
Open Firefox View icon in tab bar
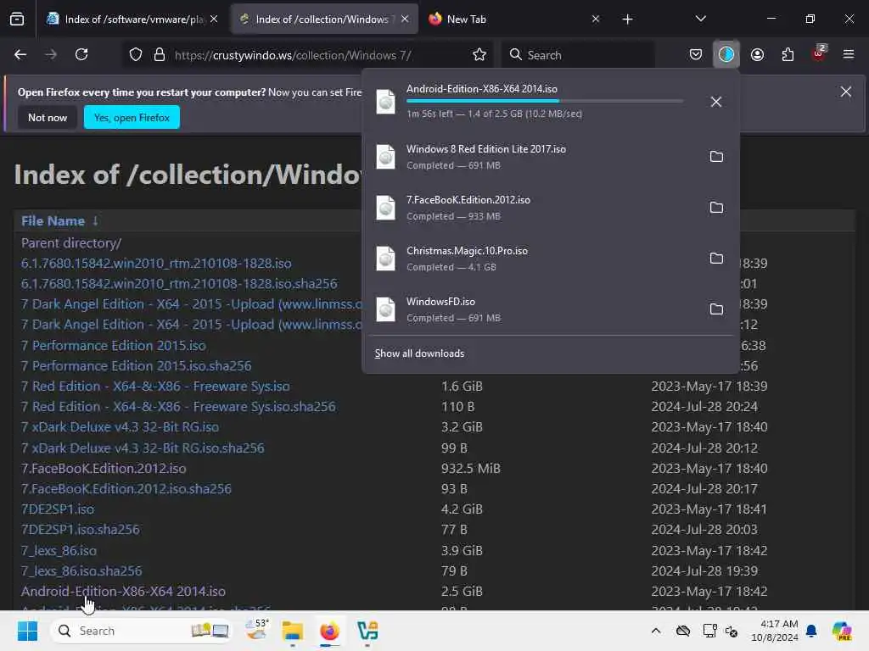[17, 19]
